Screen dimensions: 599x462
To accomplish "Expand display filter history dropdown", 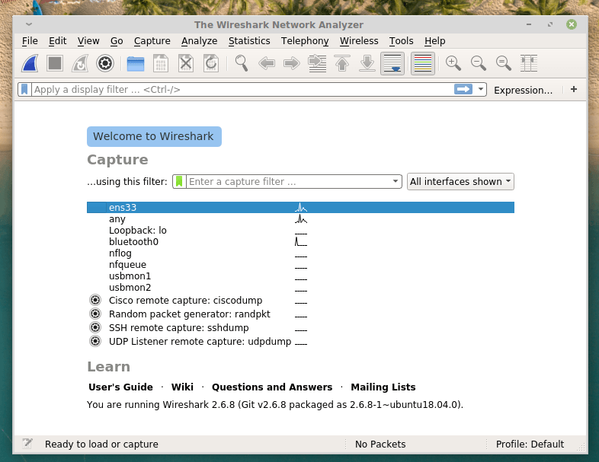I will [x=481, y=89].
